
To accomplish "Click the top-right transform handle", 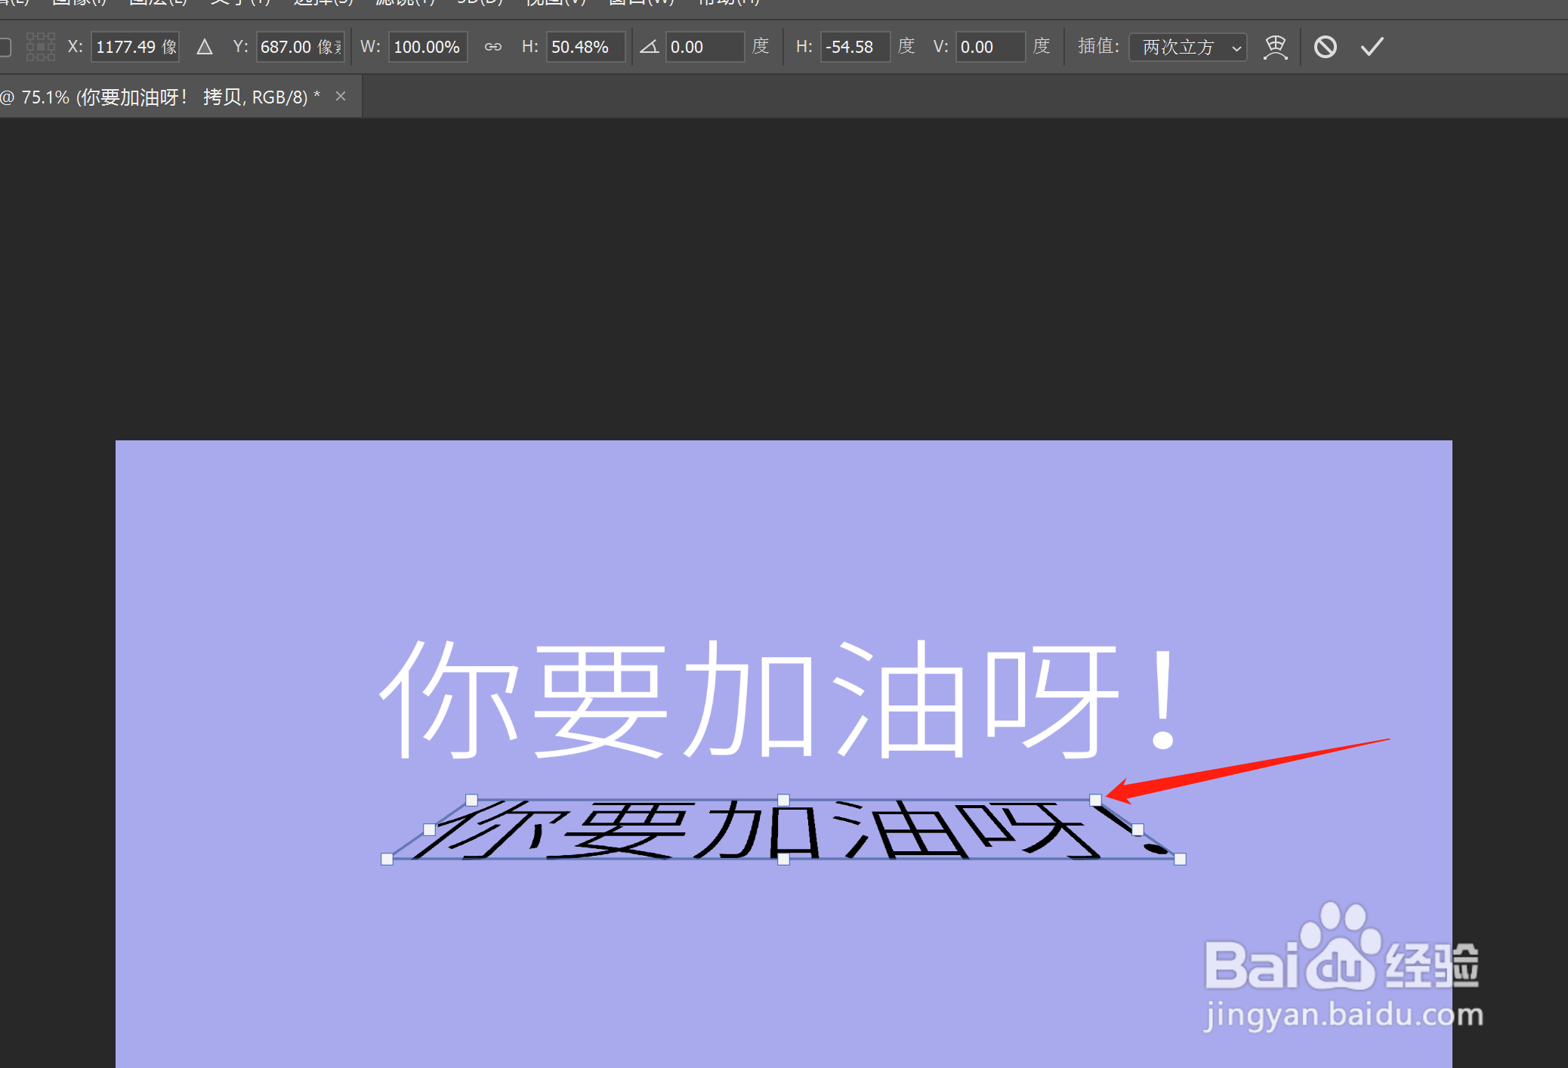I will 1095,800.
